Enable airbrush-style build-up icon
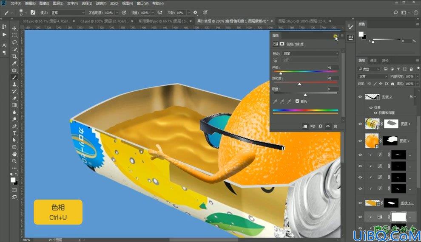421x242 pixels. coord(160,12)
